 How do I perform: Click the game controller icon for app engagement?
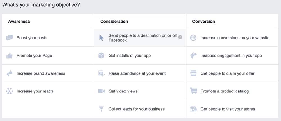point(193,56)
